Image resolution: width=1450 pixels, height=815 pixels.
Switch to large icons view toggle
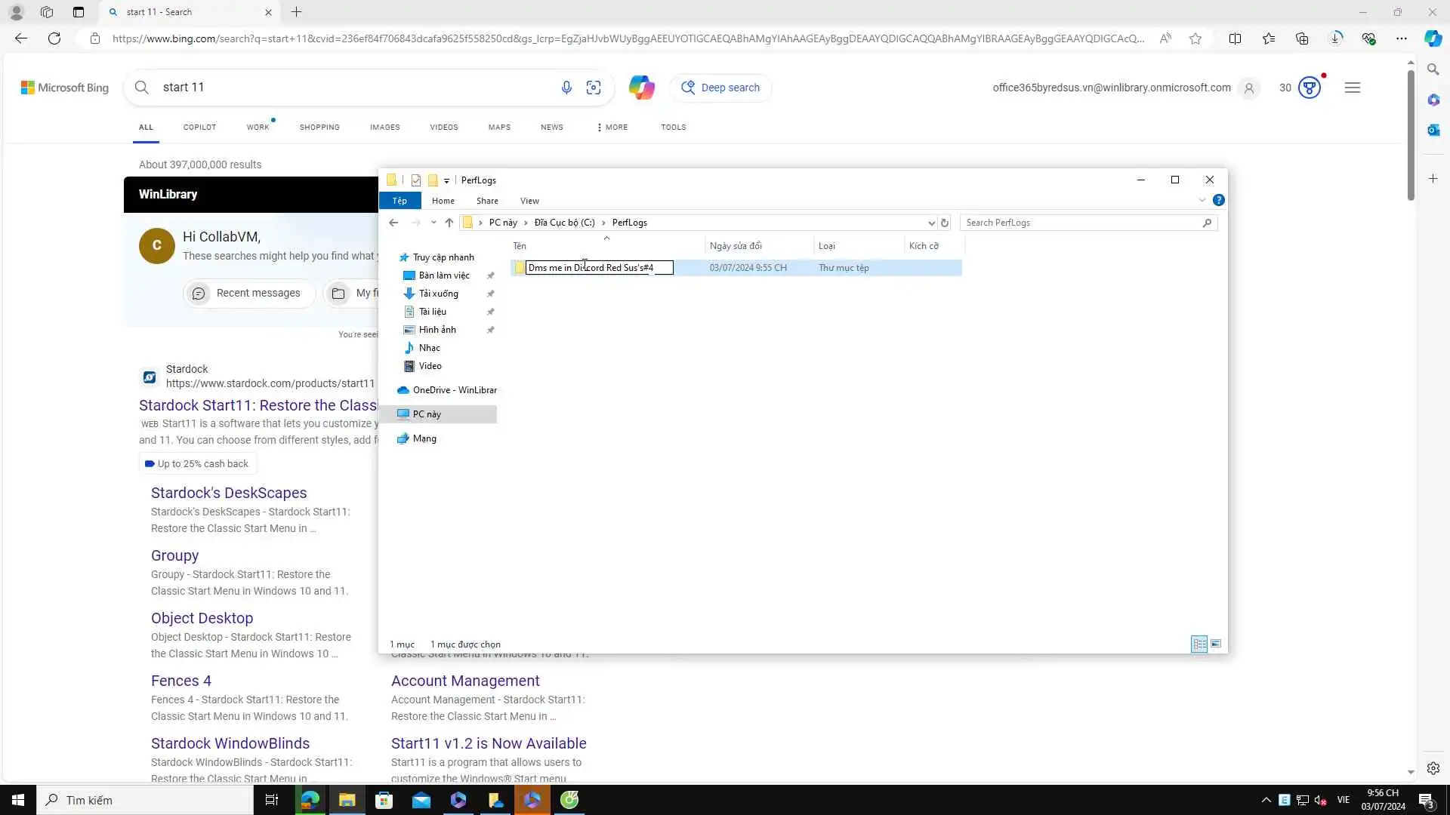point(1216,644)
